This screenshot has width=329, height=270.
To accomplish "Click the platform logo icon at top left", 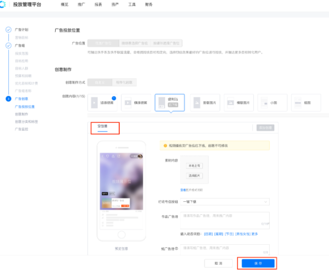I will point(3,4).
